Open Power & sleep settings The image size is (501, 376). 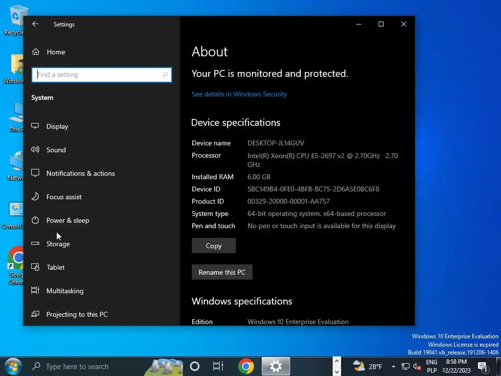coord(101,220)
